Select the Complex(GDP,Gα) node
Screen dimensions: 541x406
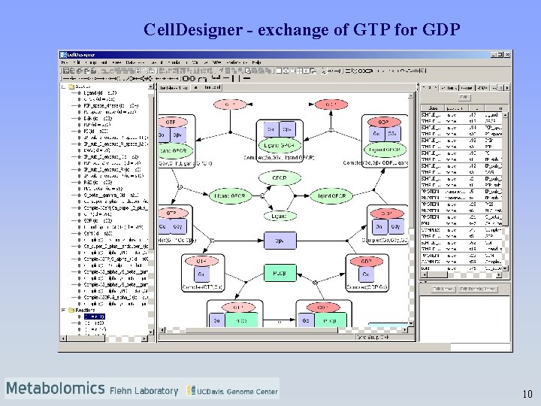click(367, 273)
